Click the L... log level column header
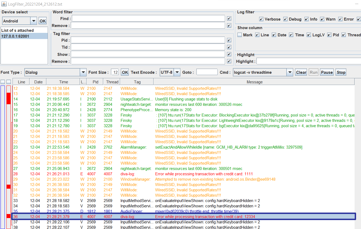Image resolution: width=361 pixels, height=229 pixels. (x=83, y=82)
